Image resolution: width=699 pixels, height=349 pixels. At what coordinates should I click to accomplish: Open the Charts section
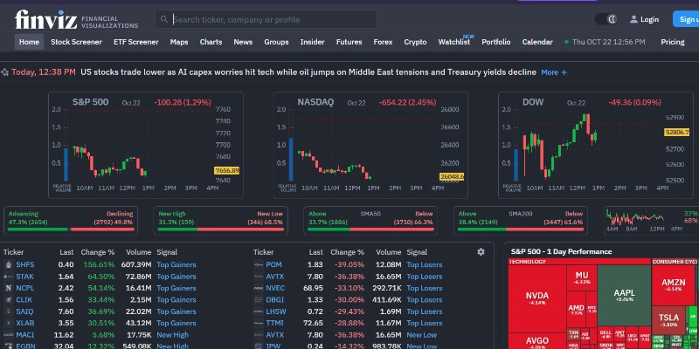(211, 42)
